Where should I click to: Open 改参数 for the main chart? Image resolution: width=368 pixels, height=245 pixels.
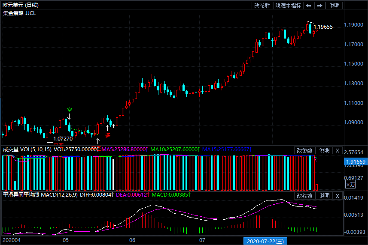click(262, 6)
